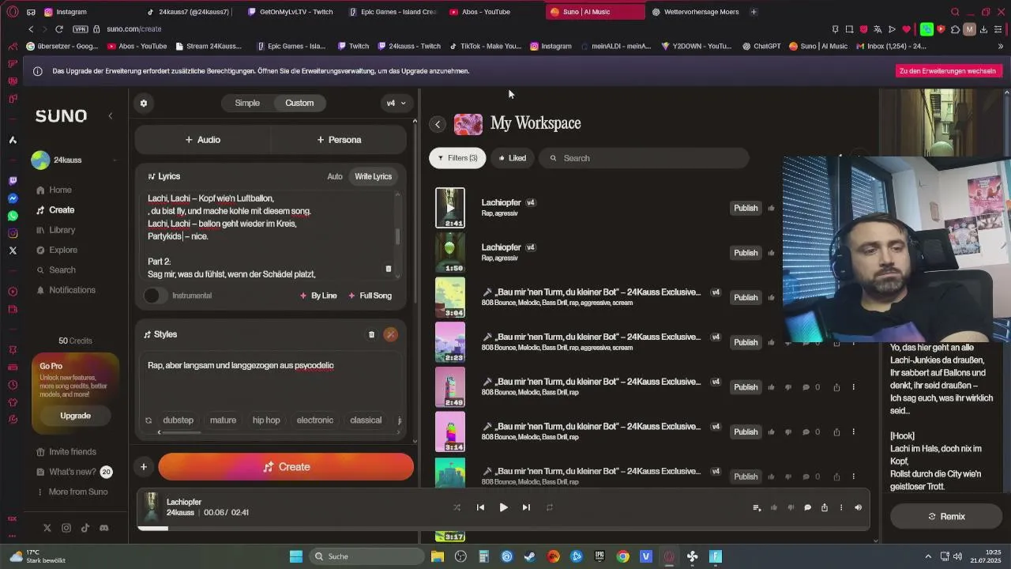Add Audio to the song

[x=202, y=140]
